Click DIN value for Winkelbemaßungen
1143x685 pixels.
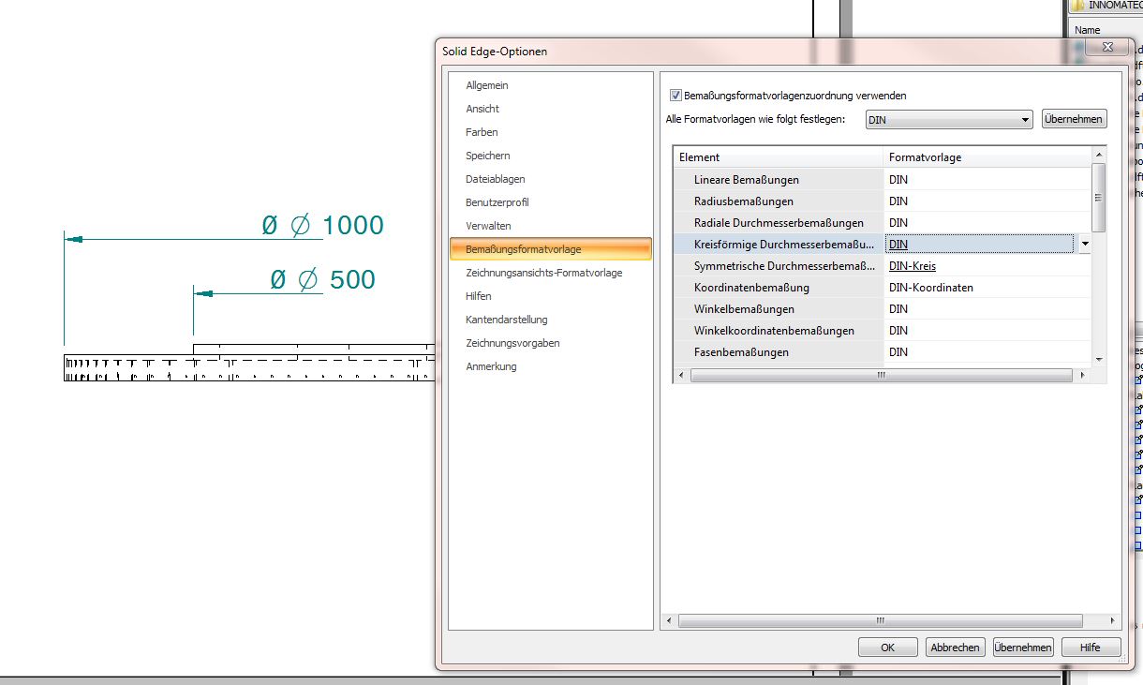[x=898, y=308]
